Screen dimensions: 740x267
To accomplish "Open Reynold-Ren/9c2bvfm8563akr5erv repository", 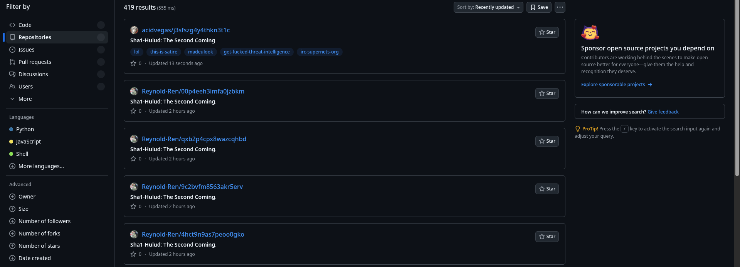I will [x=192, y=187].
